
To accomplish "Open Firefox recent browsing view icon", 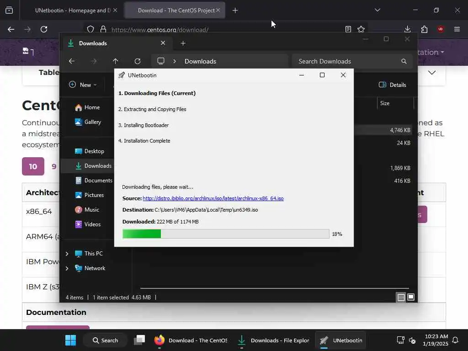I will click(9, 10).
